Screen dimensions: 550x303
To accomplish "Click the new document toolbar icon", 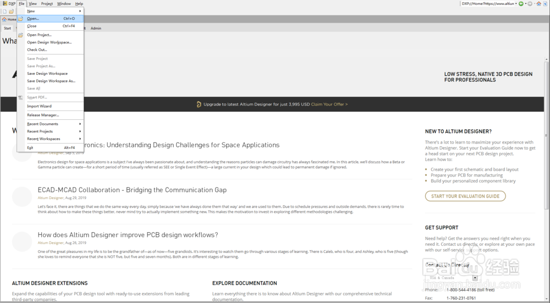I will click(4, 12).
